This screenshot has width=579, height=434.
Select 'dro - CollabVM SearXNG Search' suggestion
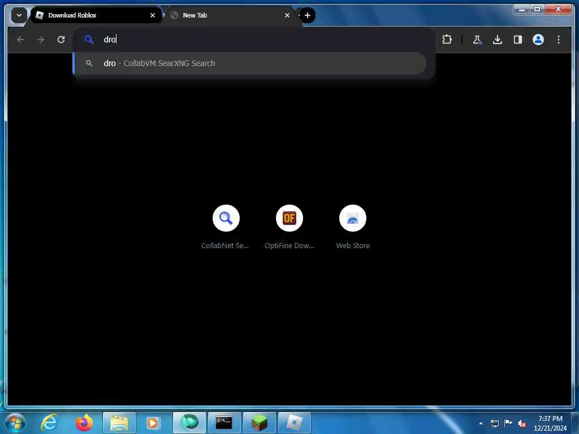click(x=250, y=63)
